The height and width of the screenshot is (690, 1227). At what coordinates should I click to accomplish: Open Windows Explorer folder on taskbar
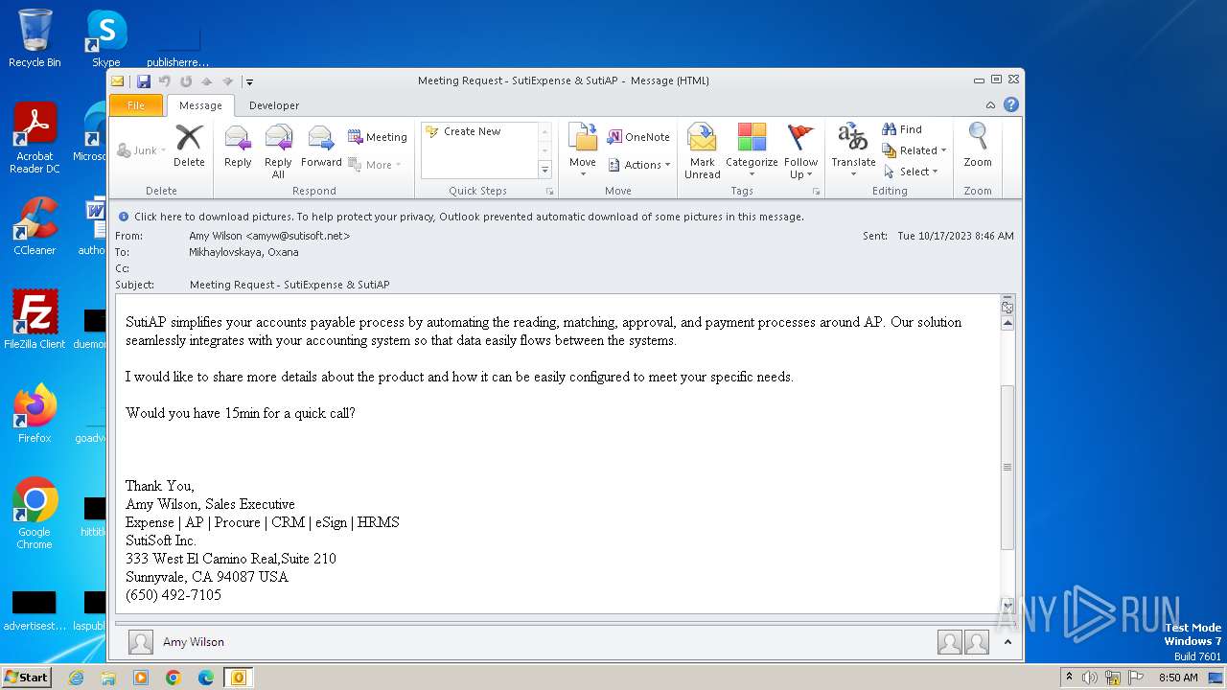click(108, 678)
